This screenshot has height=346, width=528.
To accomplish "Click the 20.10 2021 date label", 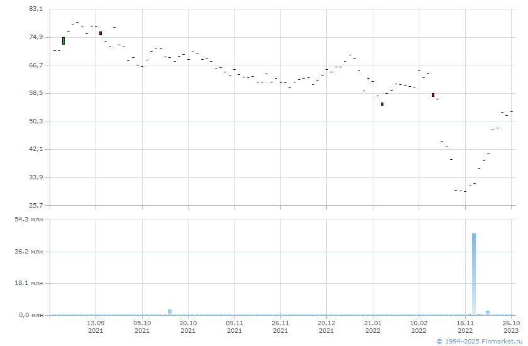I will (188, 326).
